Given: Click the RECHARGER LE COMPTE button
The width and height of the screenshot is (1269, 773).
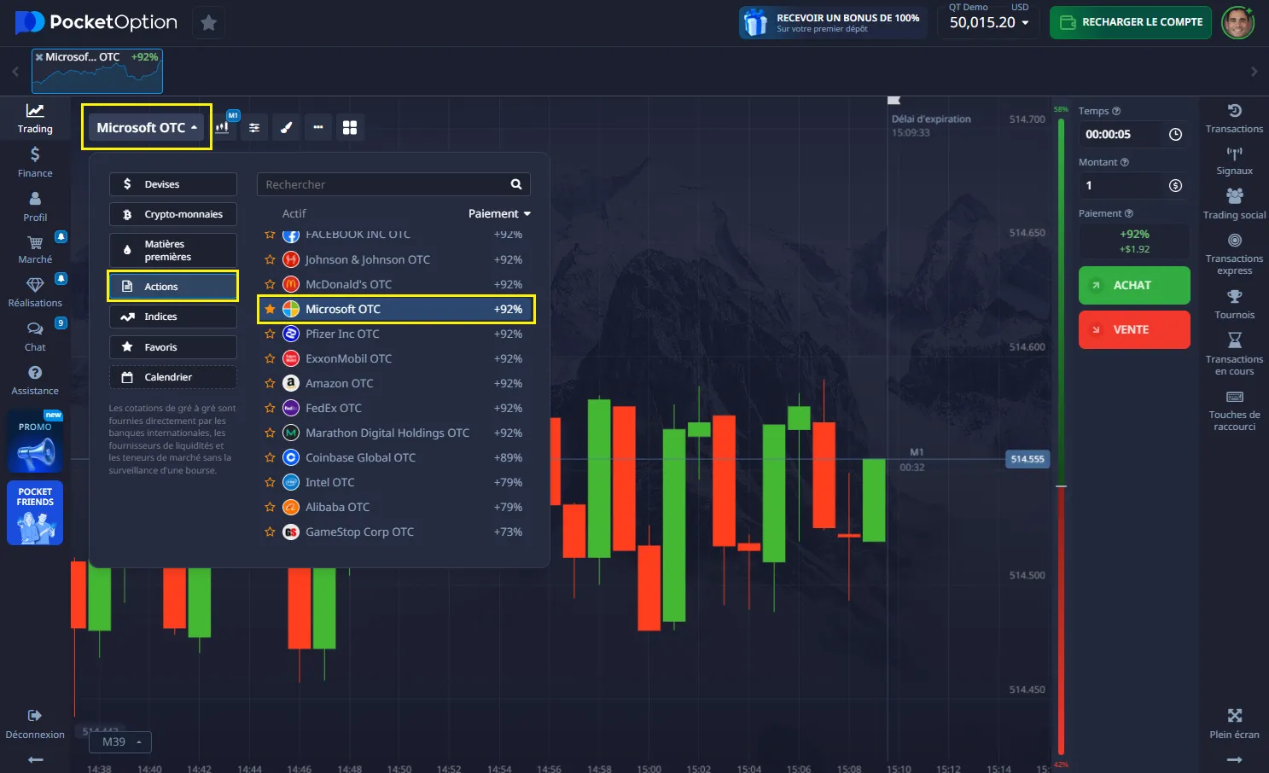Looking at the screenshot, I should point(1131,22).
